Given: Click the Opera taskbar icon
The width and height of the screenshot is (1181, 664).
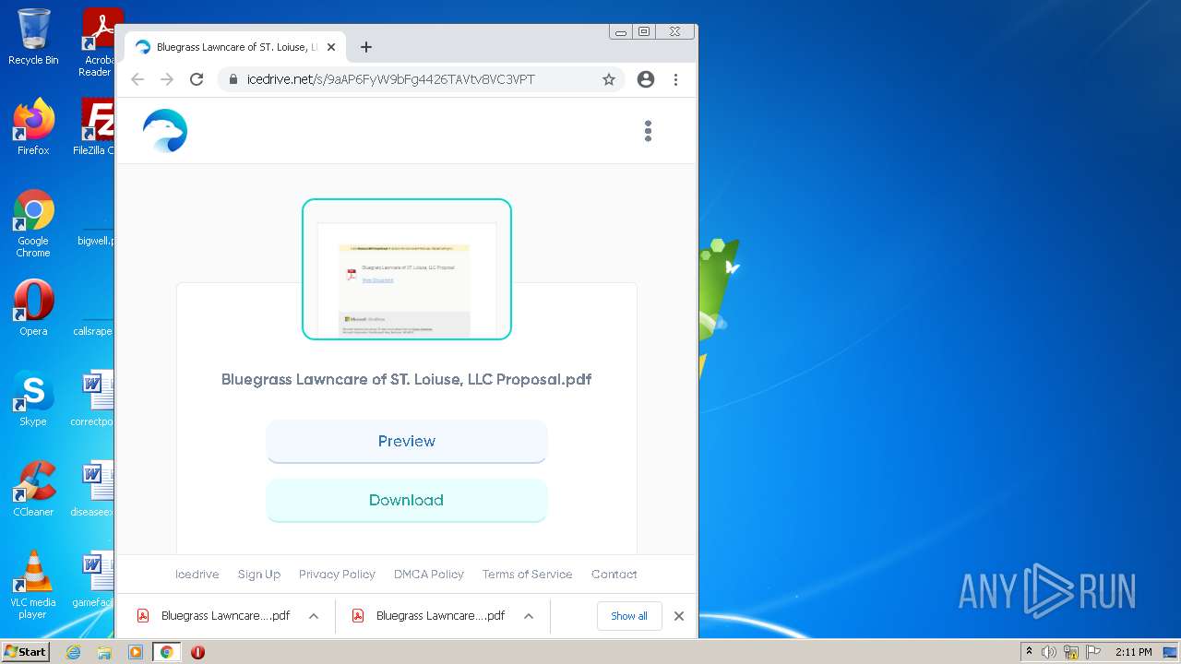Looking at the screenshot, I should [x=197, y=652].
